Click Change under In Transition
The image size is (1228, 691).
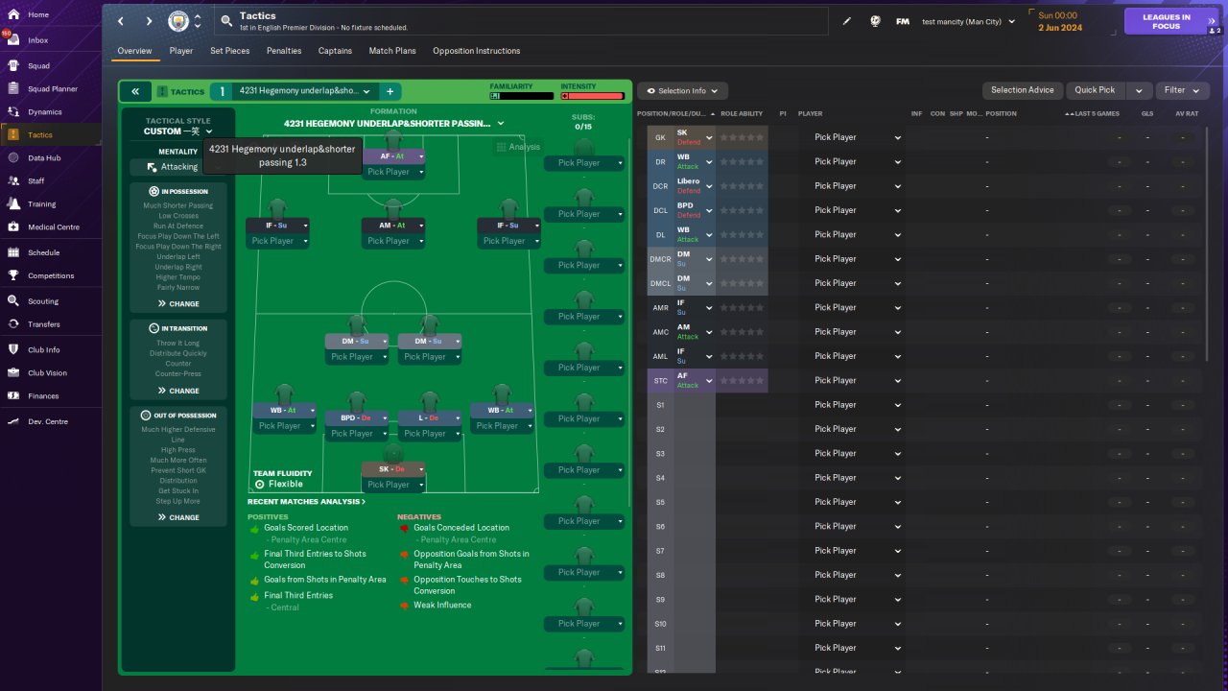tap(178, 391)
